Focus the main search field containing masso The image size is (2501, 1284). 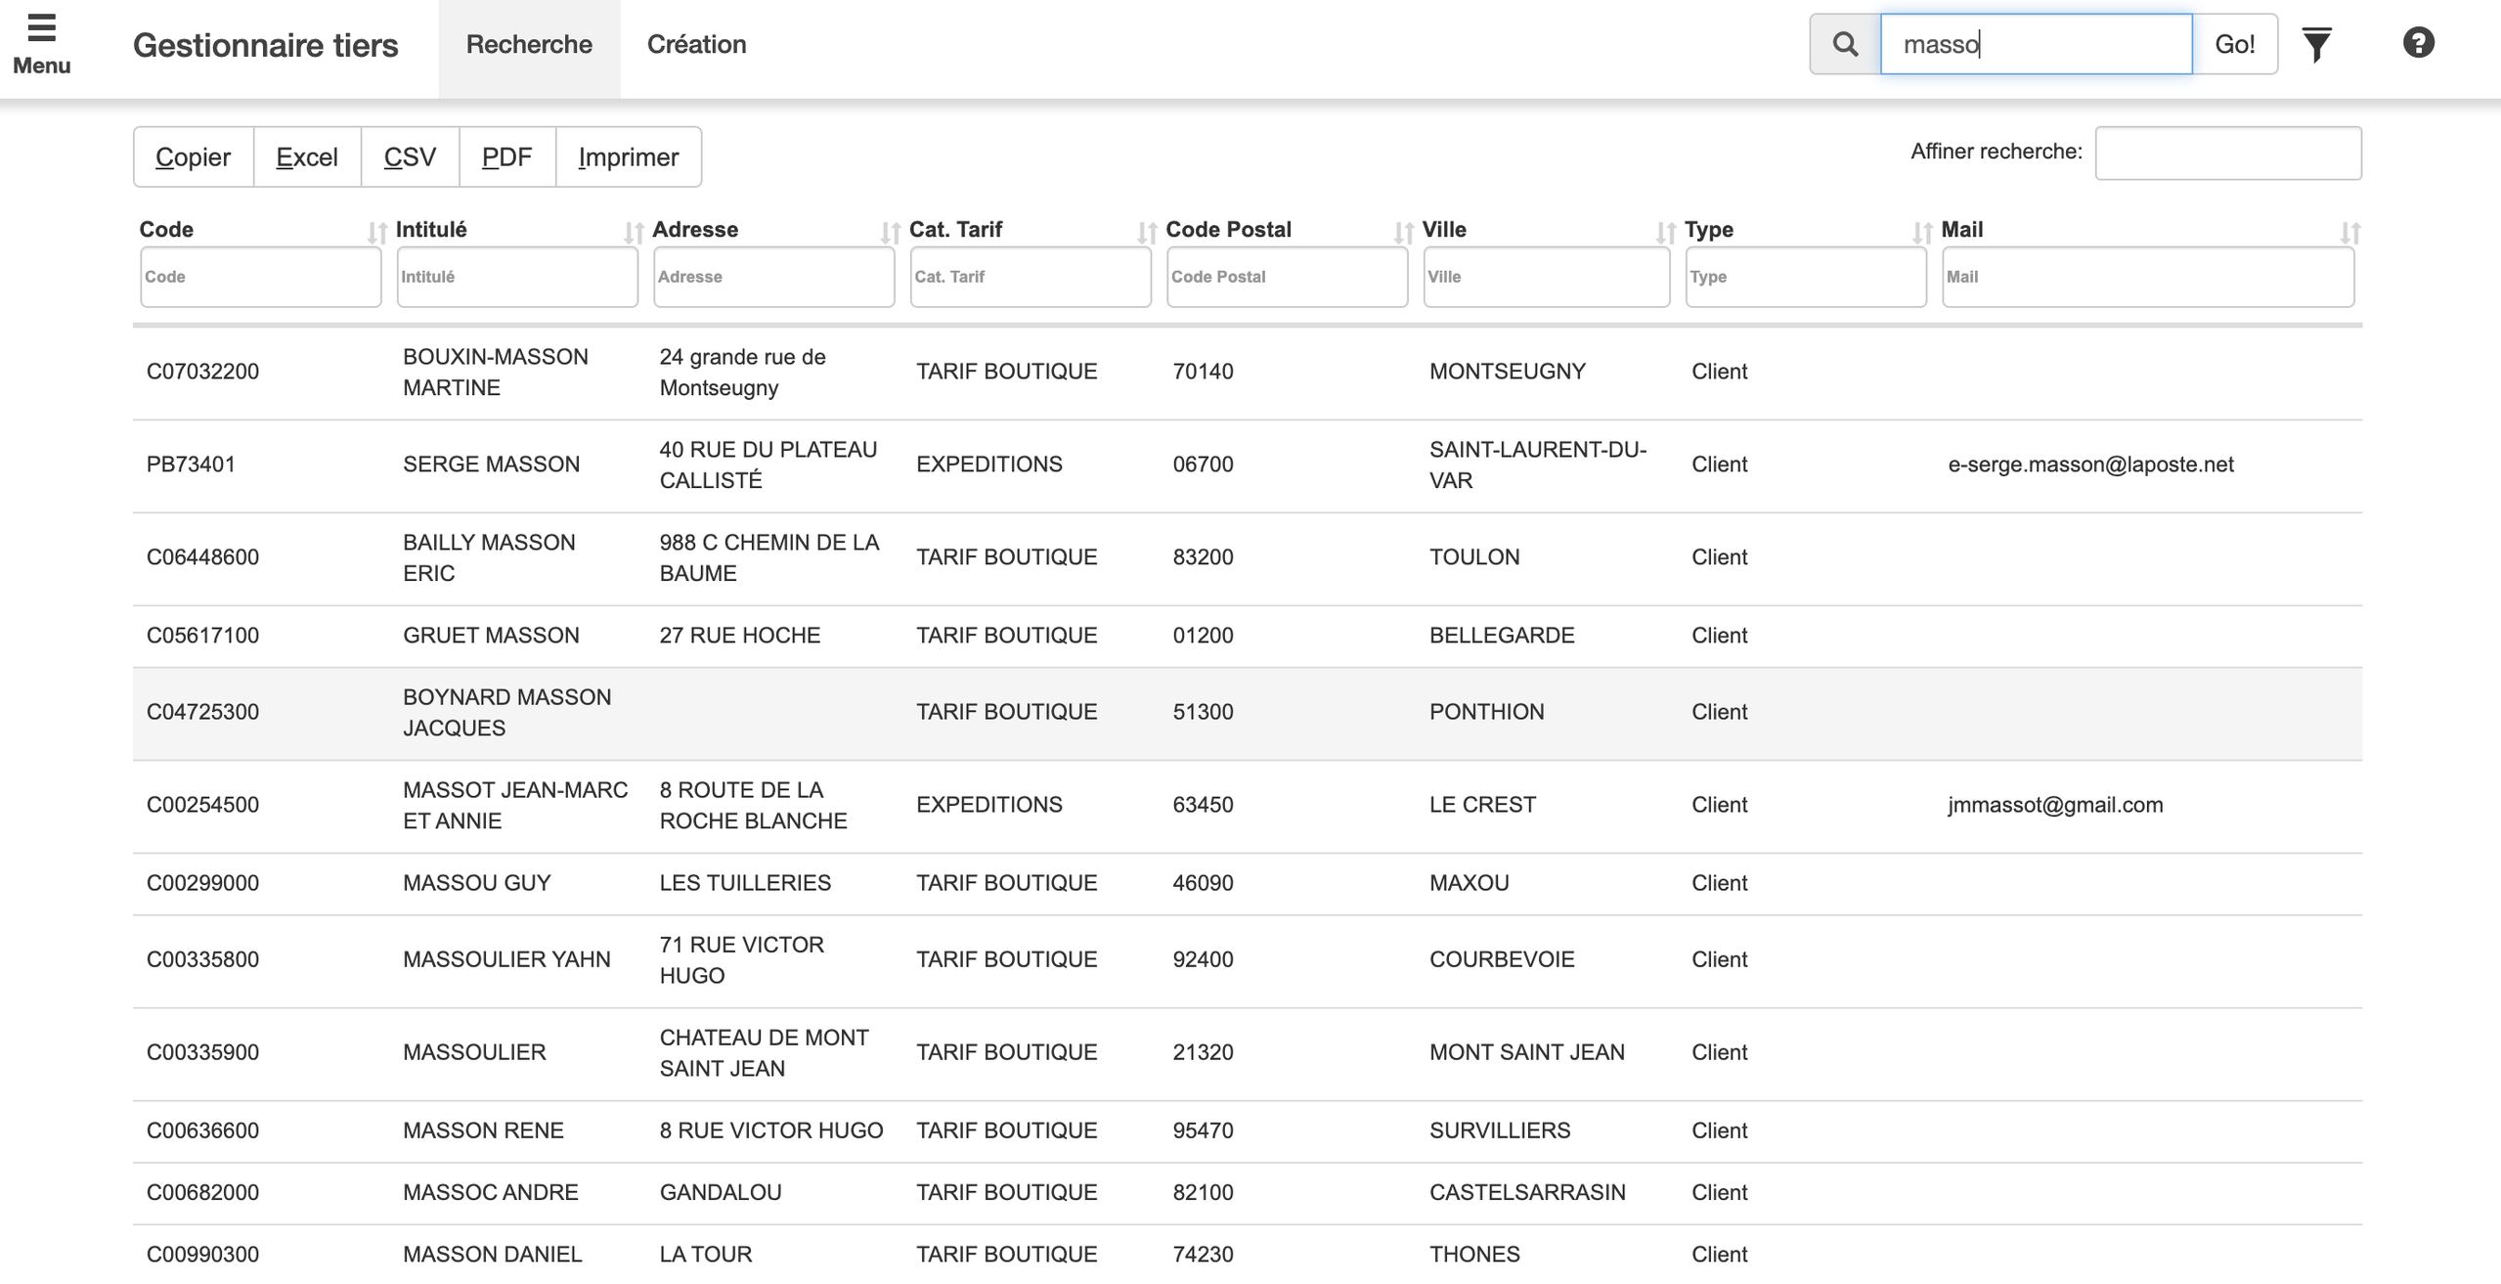tap(2036, 44)
